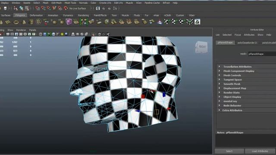Screen dimensions: 276x155
Task: Click the red manipulator handle on head
Action: click(x=143, y=96)
